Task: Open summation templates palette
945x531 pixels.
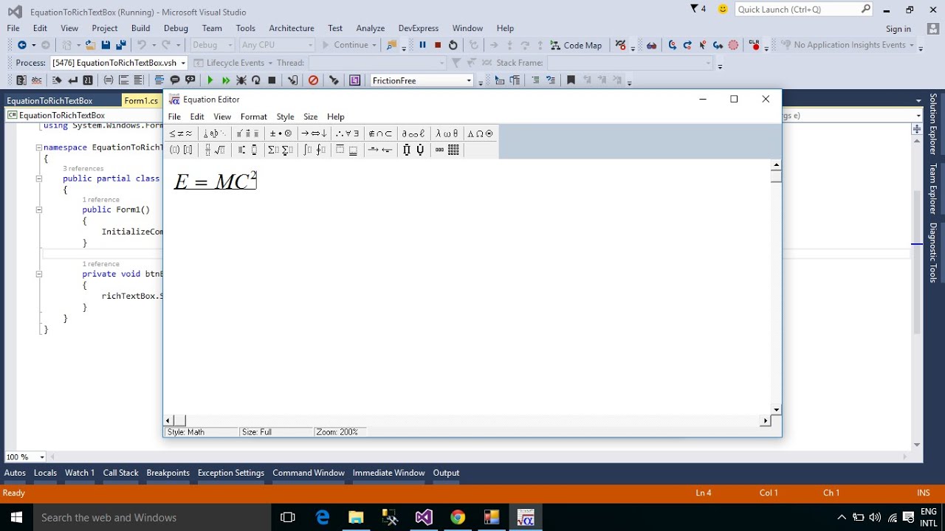Action: coord(281,150)
